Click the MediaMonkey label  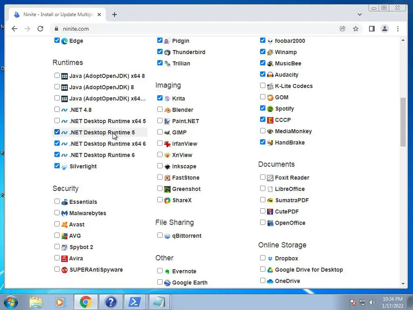pyautogui.click(x=294, y=132)
